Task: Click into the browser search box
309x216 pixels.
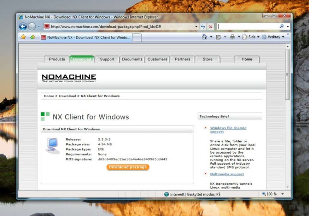Action: point(248,26)
